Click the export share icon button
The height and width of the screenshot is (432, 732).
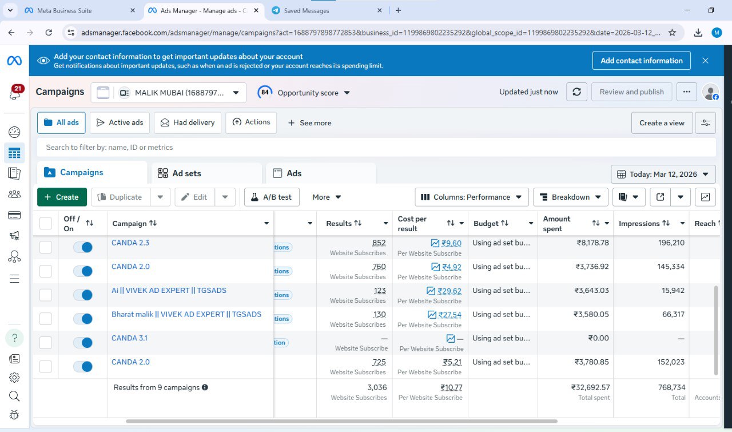[x=660, y=197]
